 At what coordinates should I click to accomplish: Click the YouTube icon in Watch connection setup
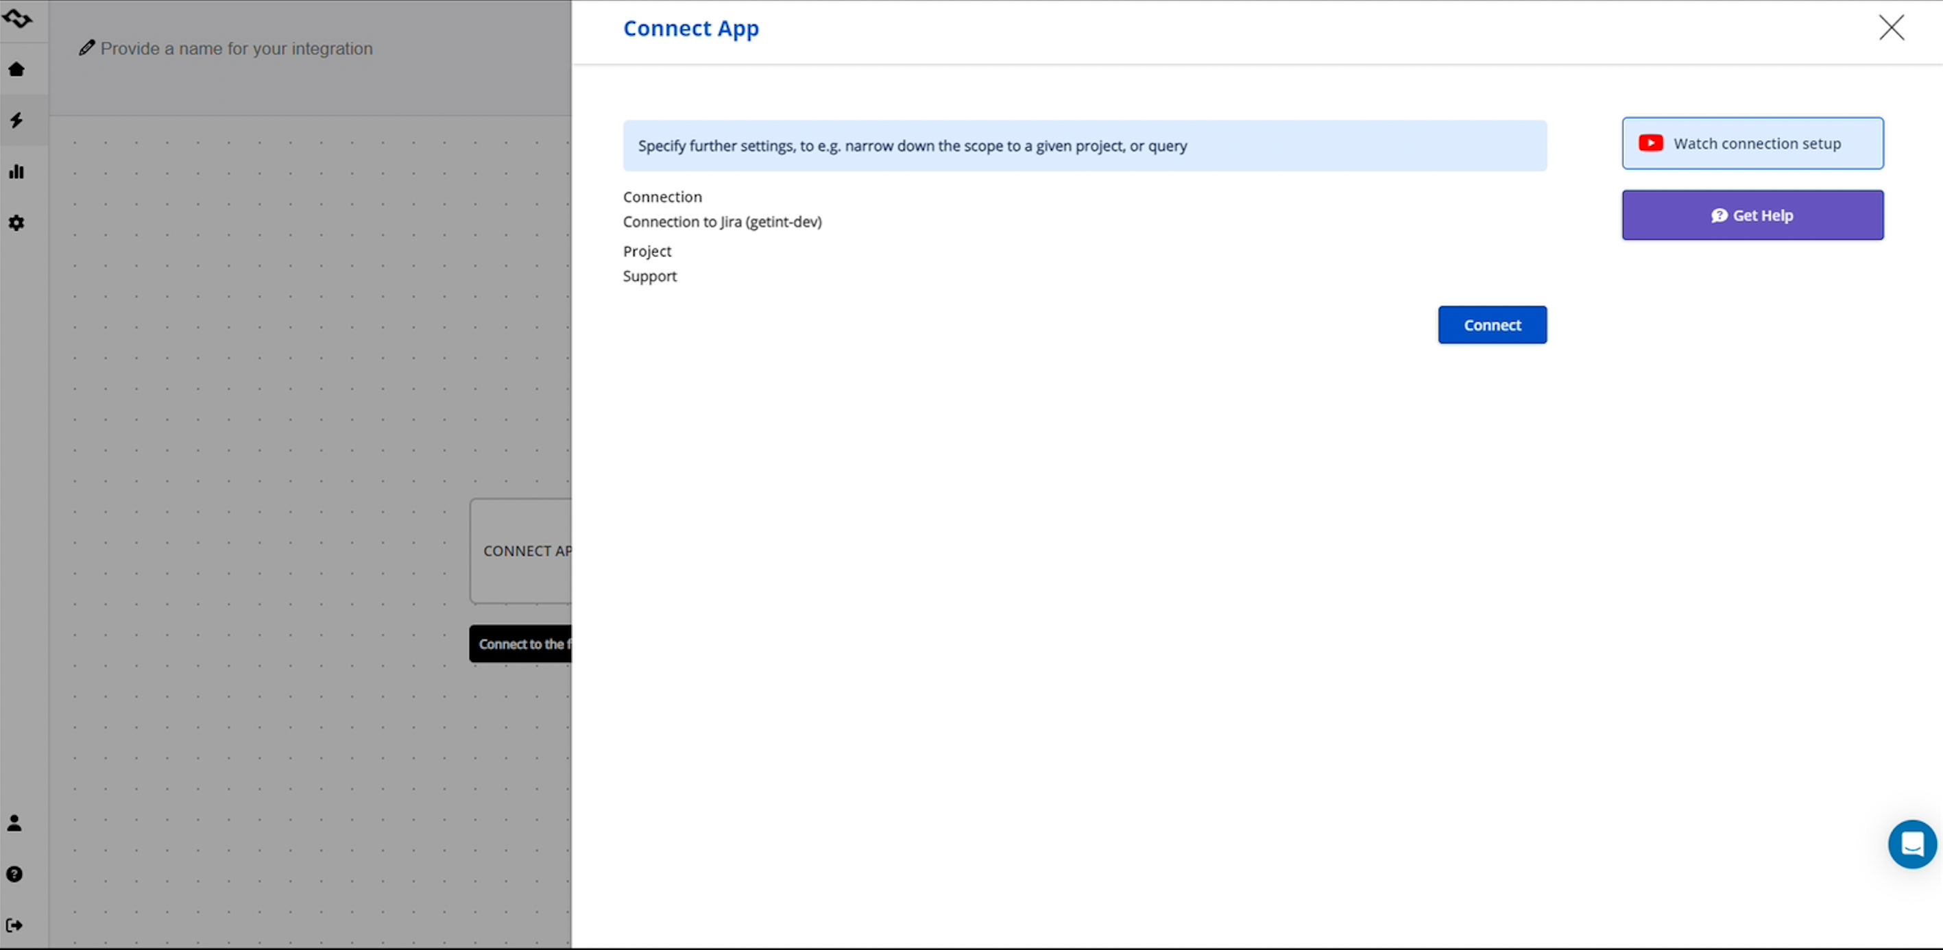click(x=1650, y=143)
